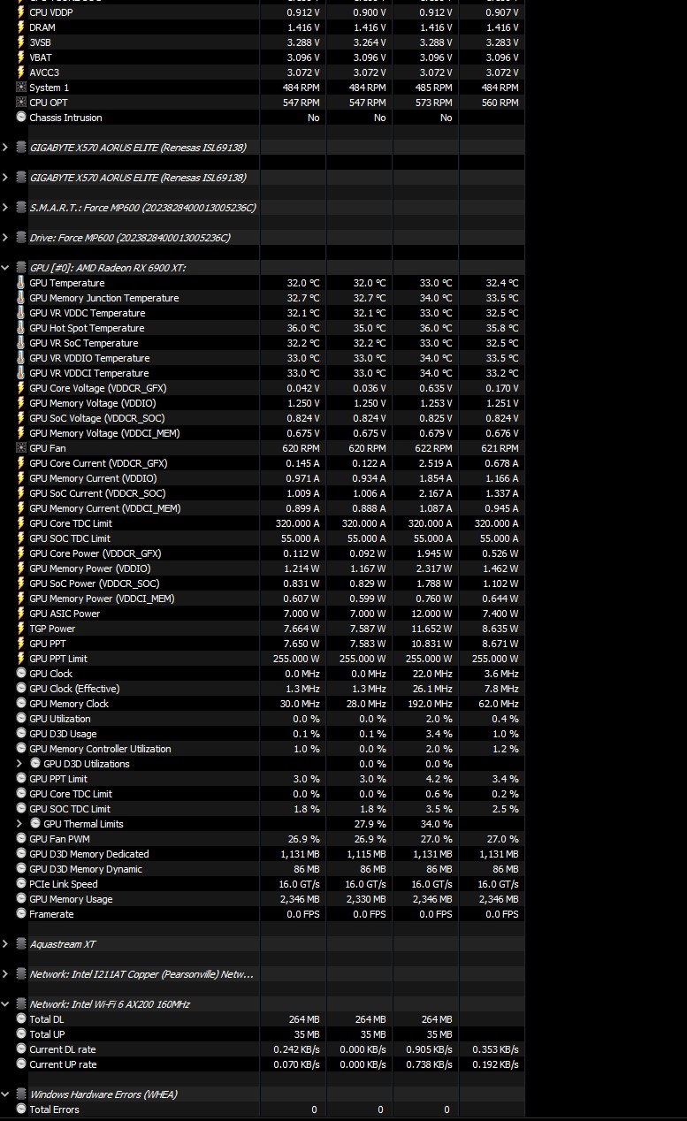687x1121 pixels.
Task: Select the Total UP row
Action: click(x=263, y=1034)
